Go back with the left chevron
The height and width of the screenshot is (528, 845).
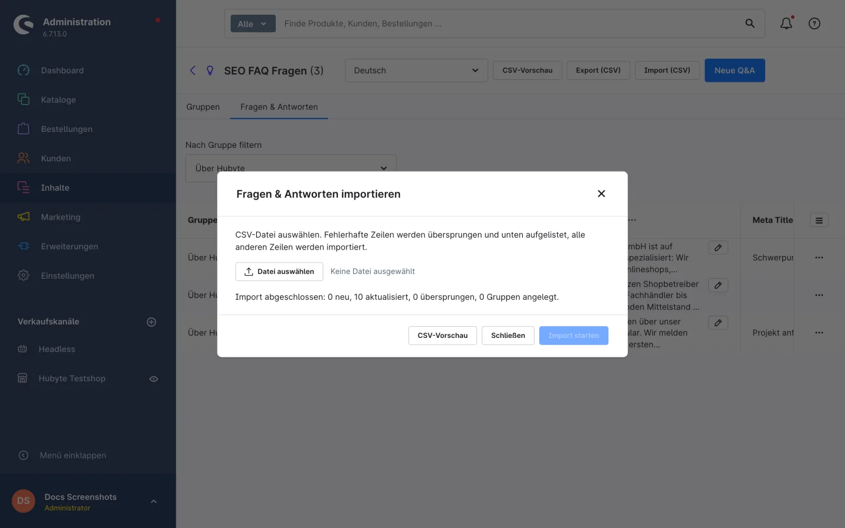(x=193, y=70)
